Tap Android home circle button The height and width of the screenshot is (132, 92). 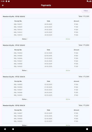13,129
